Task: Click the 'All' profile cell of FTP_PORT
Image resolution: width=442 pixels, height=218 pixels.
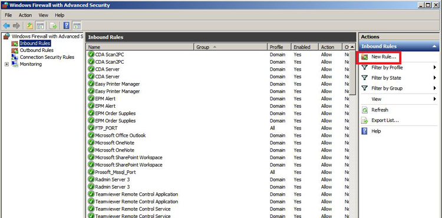Action: (272, 128)
